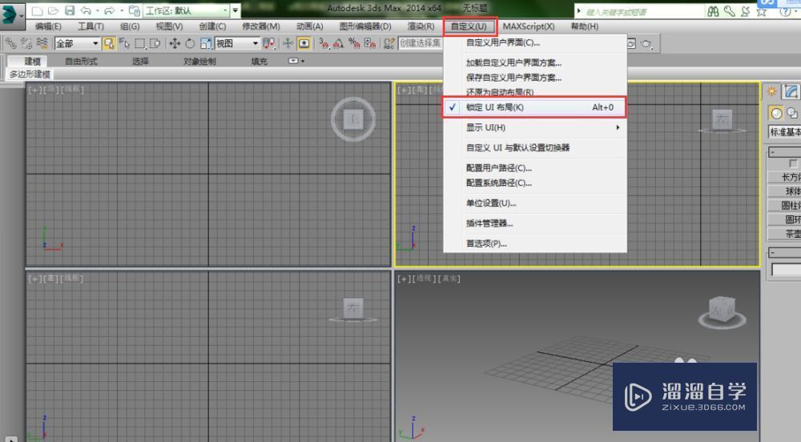801x442 pixels.
Task: Open the 编辑(E) menu
Action: point(48,26)
